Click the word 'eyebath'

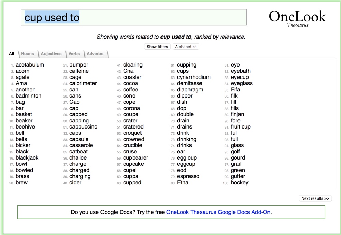click(241, 71)
